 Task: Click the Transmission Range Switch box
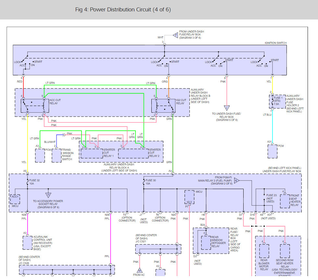[x=57, y=156]
